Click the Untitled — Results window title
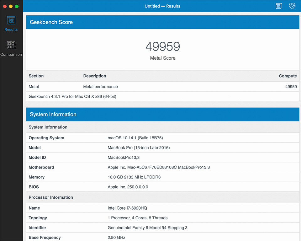Image resolution: width=301 pixels, height=241 pixels. [162, 6]
